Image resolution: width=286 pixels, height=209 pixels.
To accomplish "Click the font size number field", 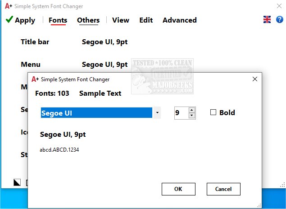I will click(x=181, y=113).
